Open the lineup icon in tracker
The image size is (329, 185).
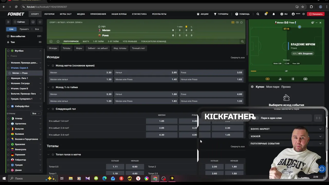305,79
